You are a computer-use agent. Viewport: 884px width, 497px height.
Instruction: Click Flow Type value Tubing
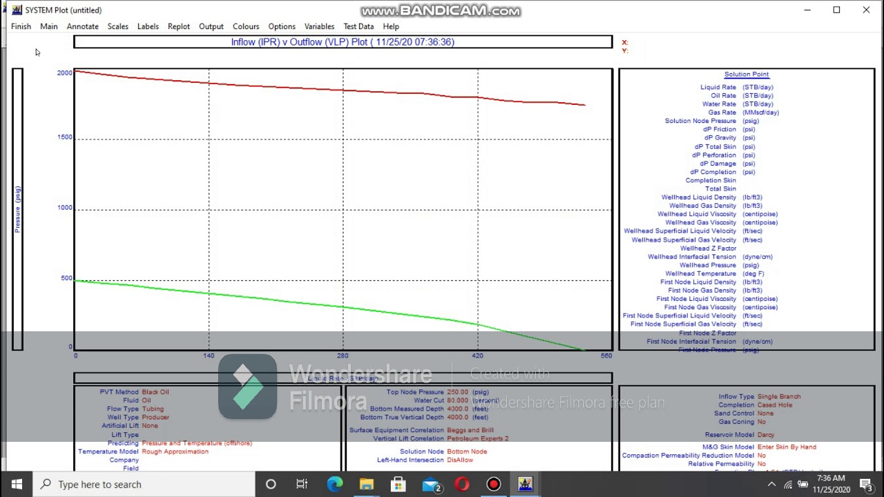coord(153,409)
